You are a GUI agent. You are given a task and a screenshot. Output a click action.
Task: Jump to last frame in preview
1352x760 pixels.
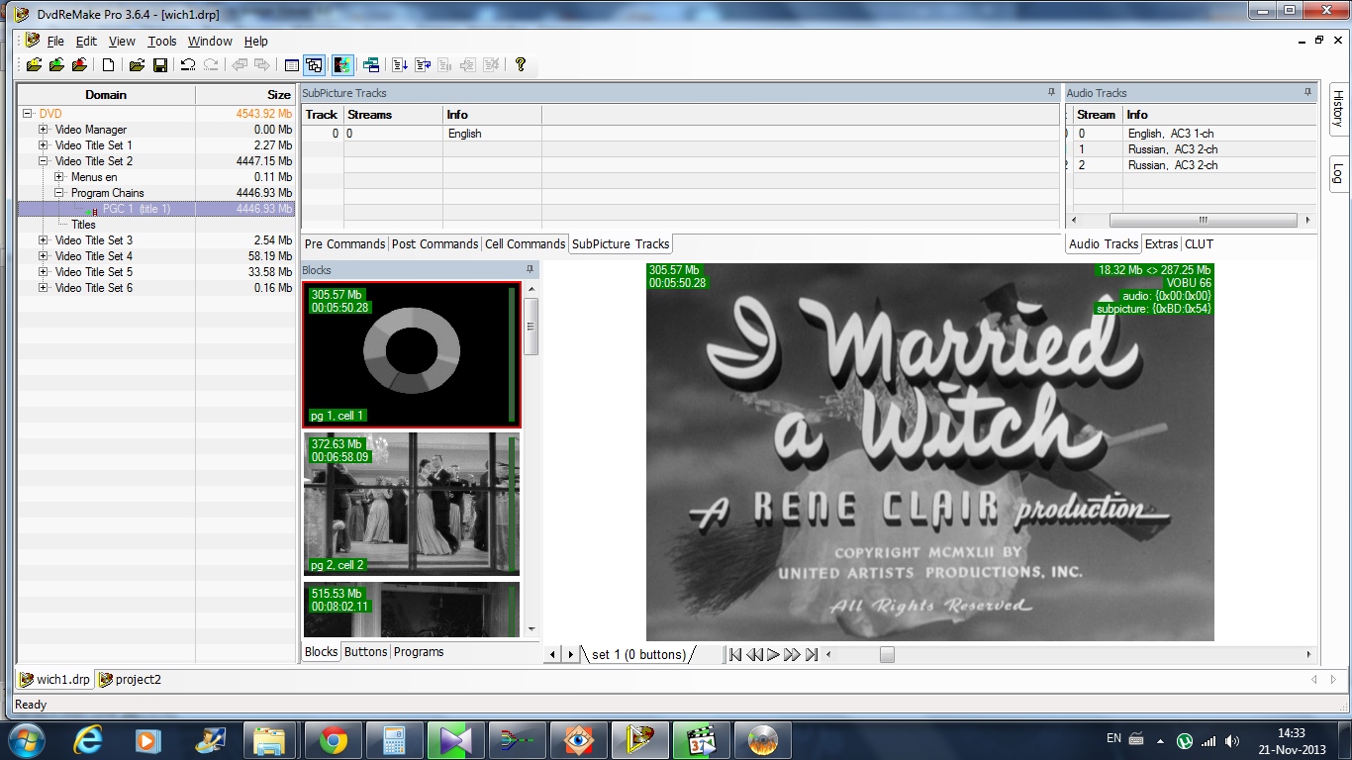click(x=812, y=654)
